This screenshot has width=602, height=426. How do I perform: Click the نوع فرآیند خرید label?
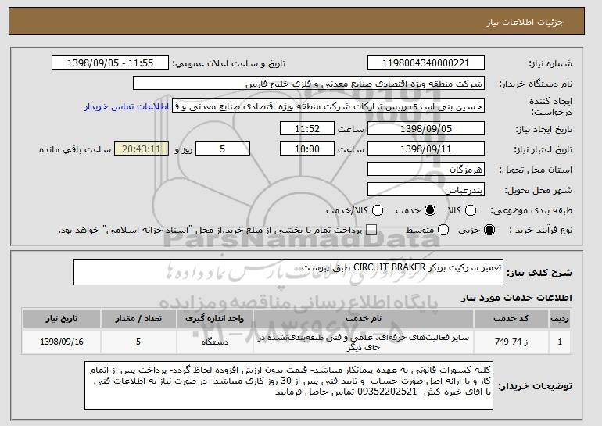point(540,230)
